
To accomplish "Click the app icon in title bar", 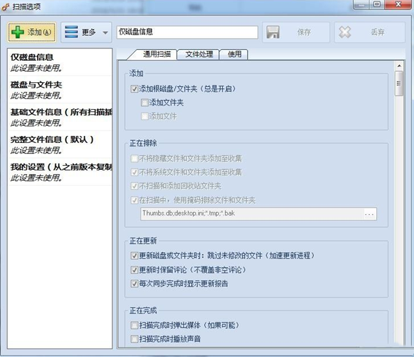I will pos(5,7).
